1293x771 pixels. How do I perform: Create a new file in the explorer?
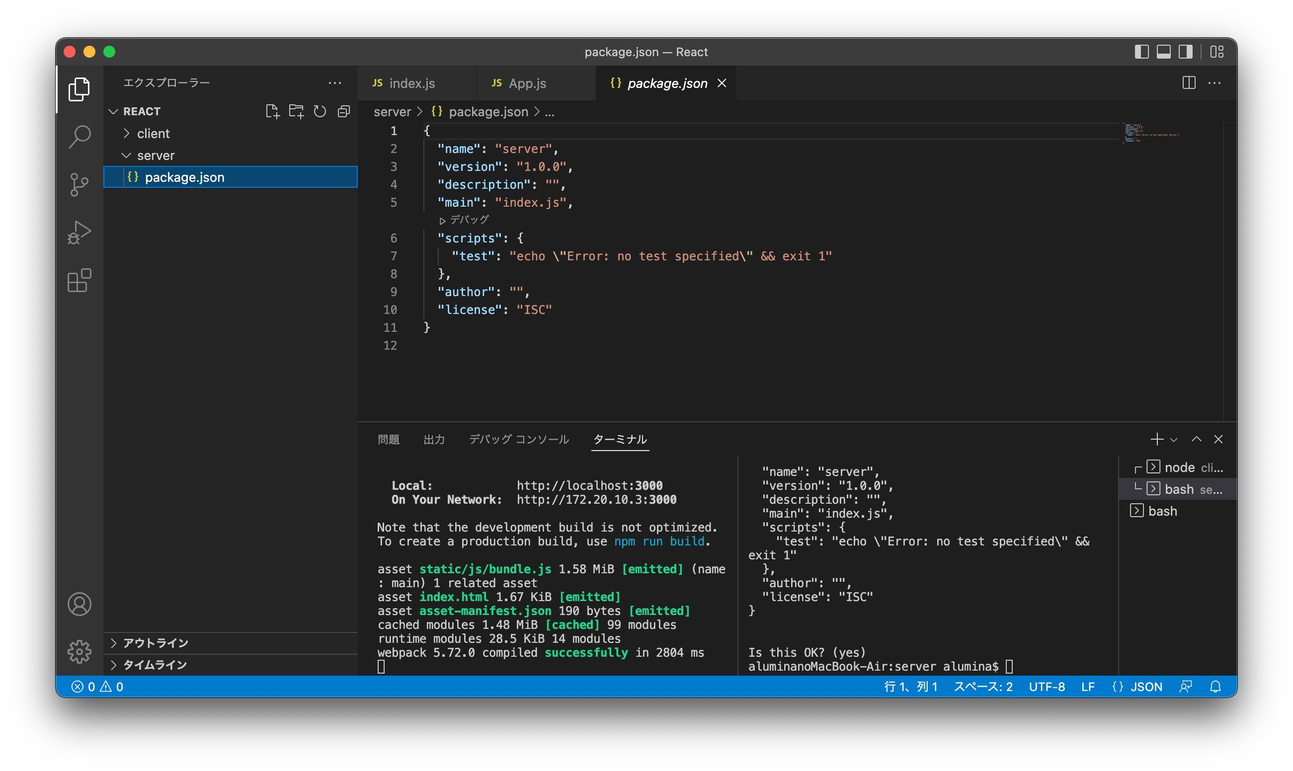[x=272, y=112]
